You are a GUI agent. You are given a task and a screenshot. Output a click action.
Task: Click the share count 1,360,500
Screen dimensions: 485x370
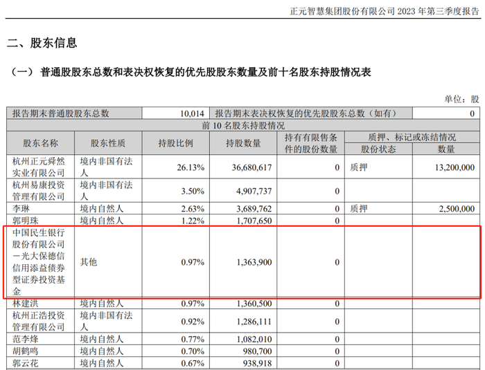point(254,304)
